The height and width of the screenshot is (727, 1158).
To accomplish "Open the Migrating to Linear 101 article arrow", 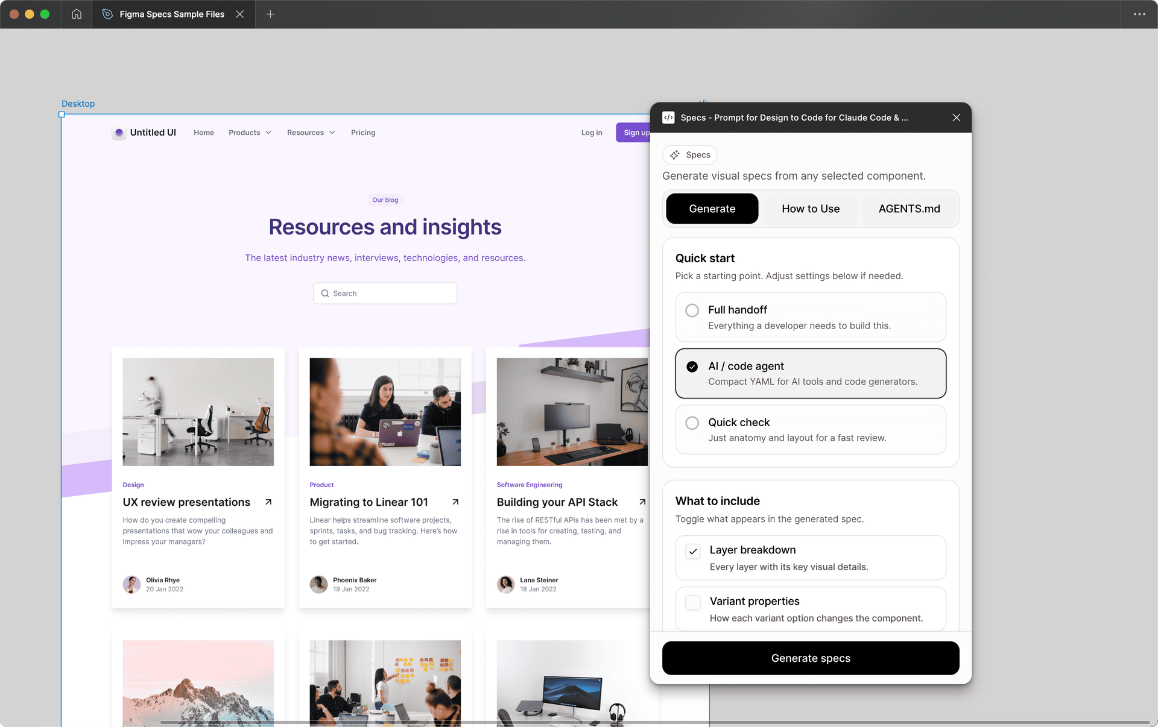I will [455, 502].
